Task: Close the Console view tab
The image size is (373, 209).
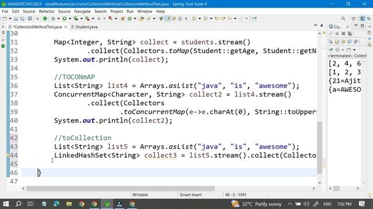Action: point(347,27)
